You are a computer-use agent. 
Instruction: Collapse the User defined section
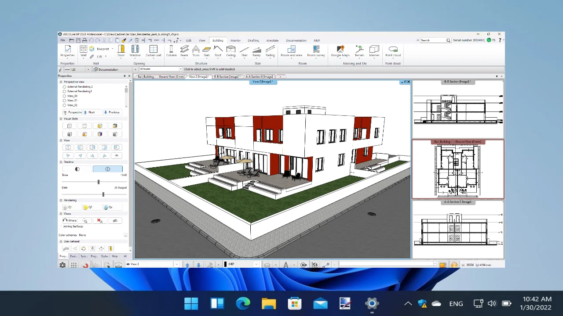click(x=61, y=241)
